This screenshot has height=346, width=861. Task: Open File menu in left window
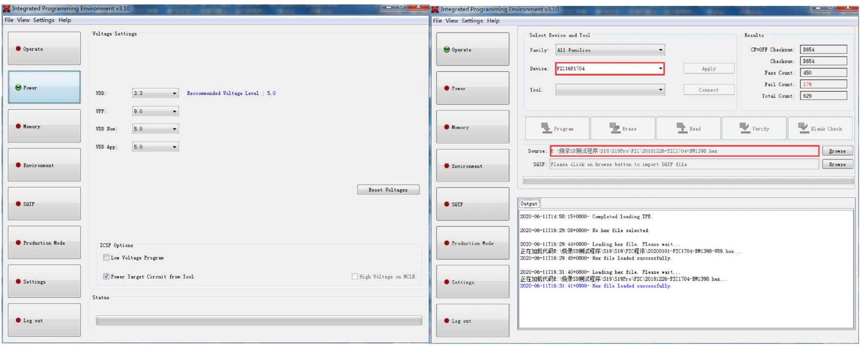pos(9,20)
